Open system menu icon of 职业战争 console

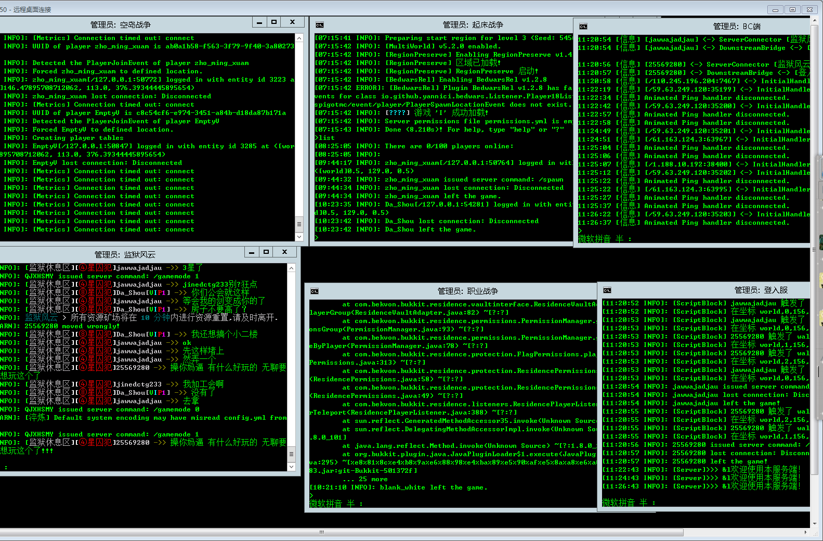pos(315,291)
